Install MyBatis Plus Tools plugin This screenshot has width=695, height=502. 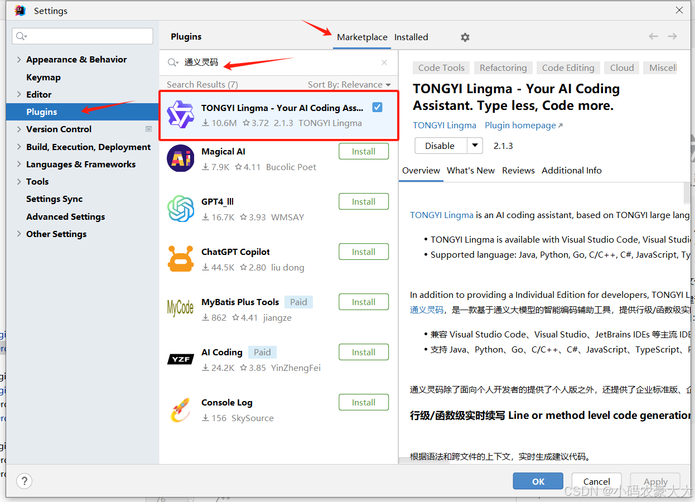[364, 302]
